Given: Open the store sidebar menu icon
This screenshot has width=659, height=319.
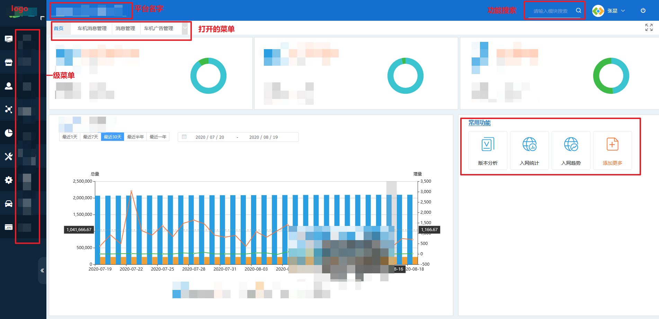Looking at the screenshot, I should [9, 62].
